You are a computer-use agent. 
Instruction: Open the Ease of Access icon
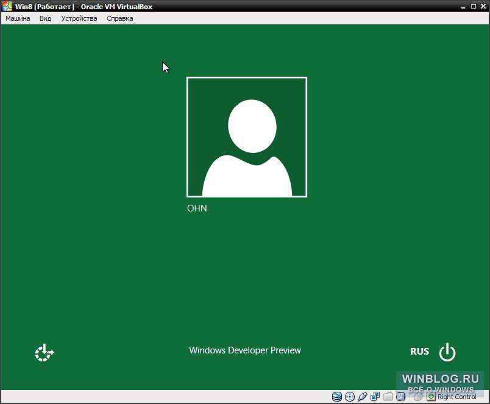pos(44,353)
